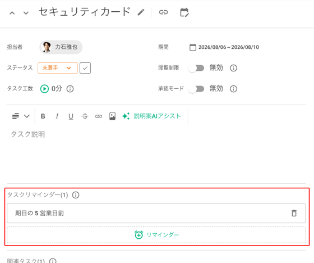Screen dimensions: 314x263
Task: Open the 未着手 status dropdown
Action: 58,68
